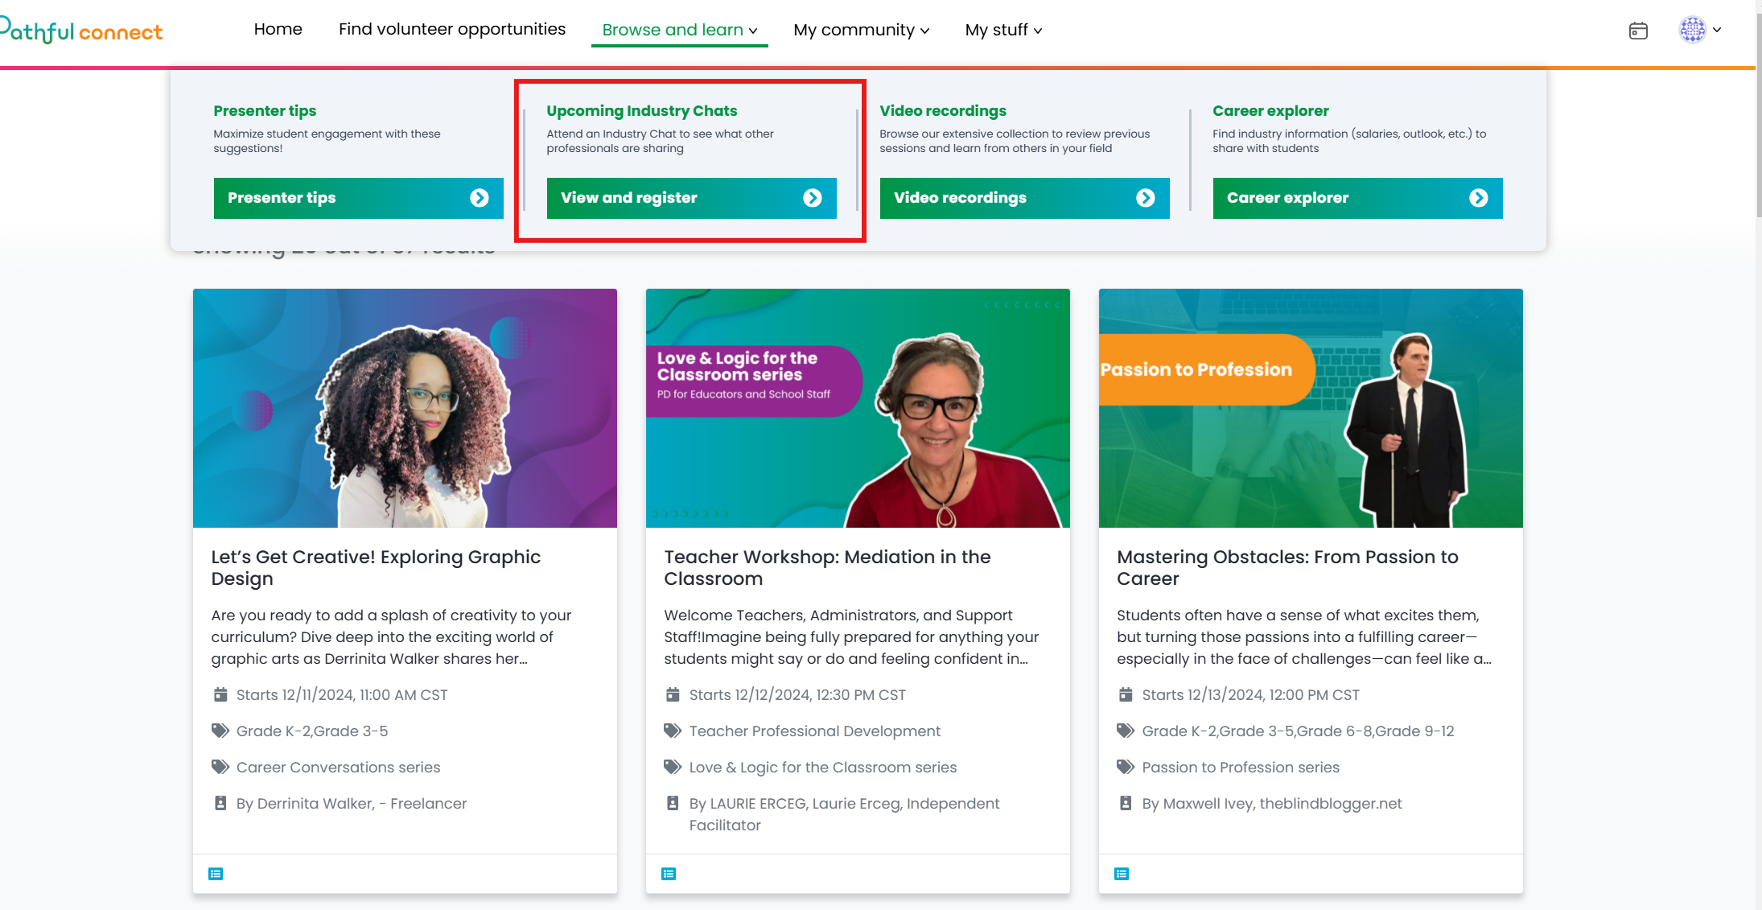Click 'By LAURIE ERCEG' presenter text

coord(844,813)
